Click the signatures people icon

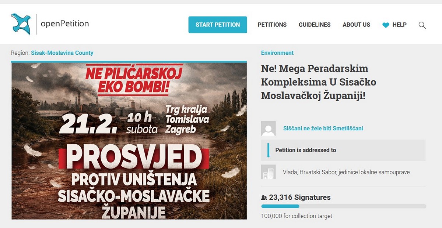pos(264,198)
